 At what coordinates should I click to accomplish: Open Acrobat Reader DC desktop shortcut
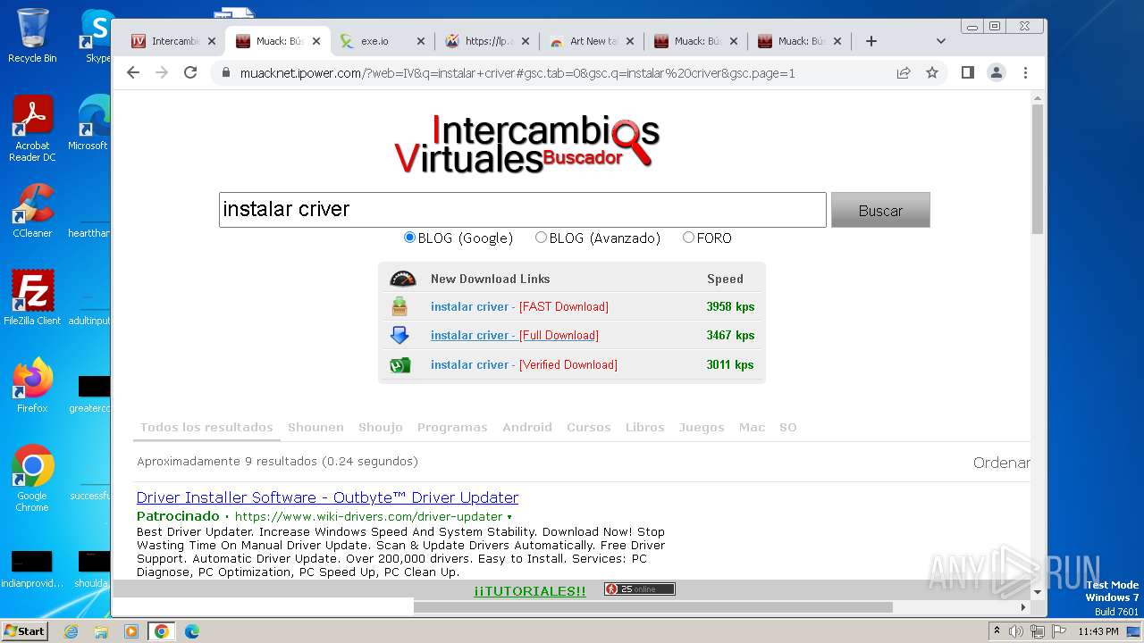32,129
